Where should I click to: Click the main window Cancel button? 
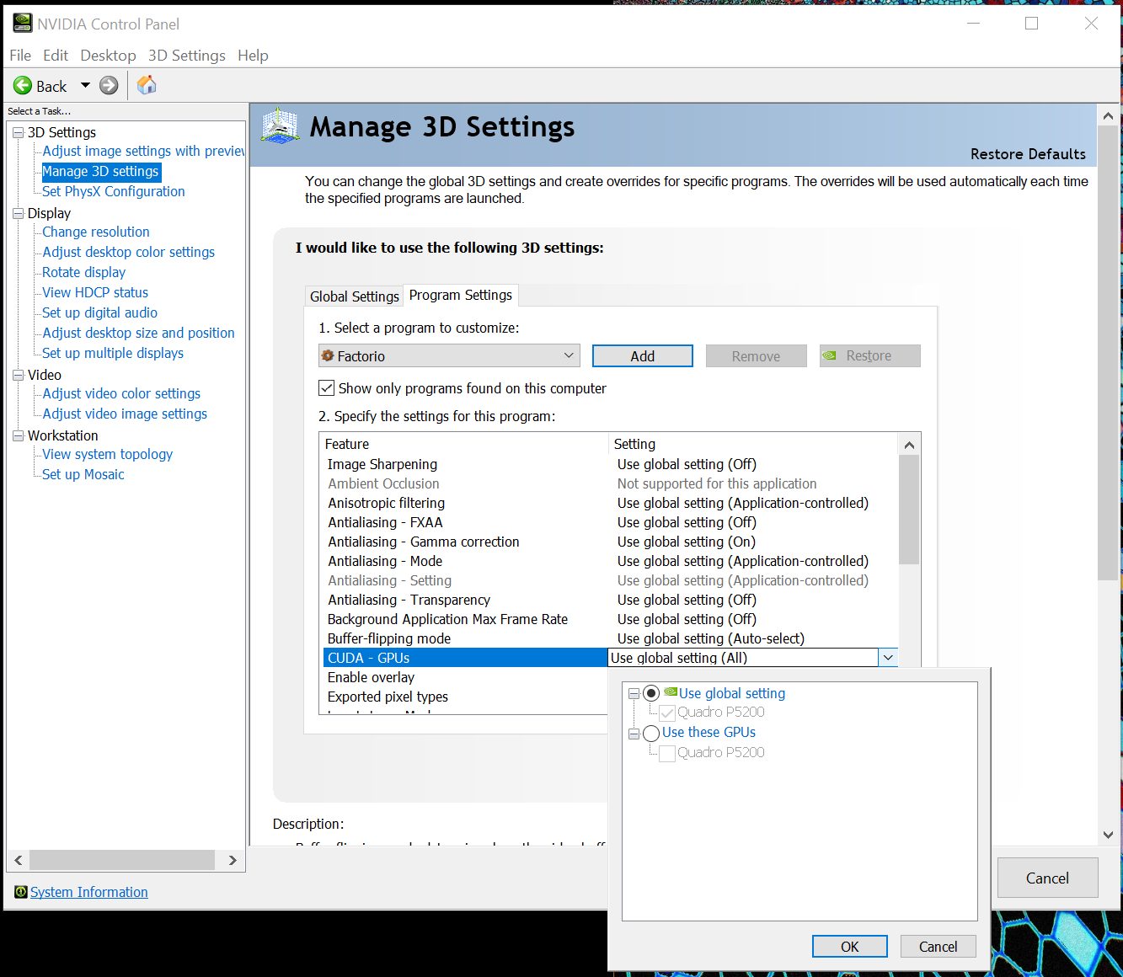[x=1048, y=878]
